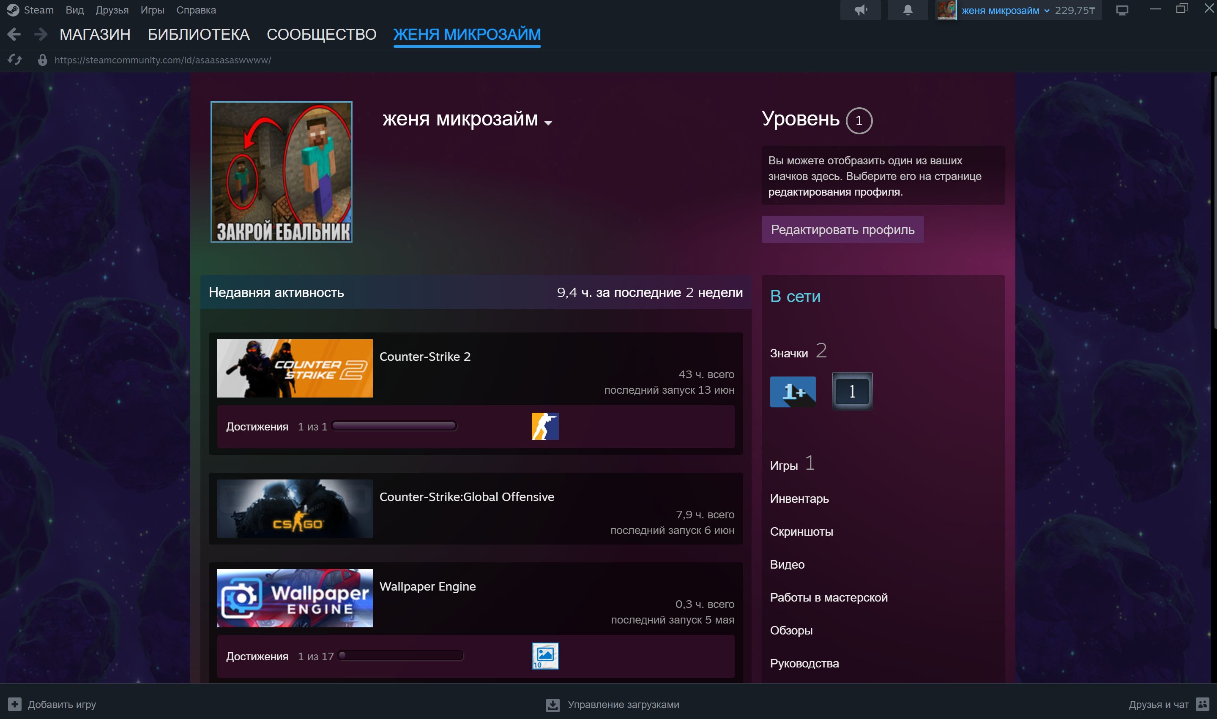Switch to Big Picture mode icon
1217x719 pixels.
pos(1122,10)
